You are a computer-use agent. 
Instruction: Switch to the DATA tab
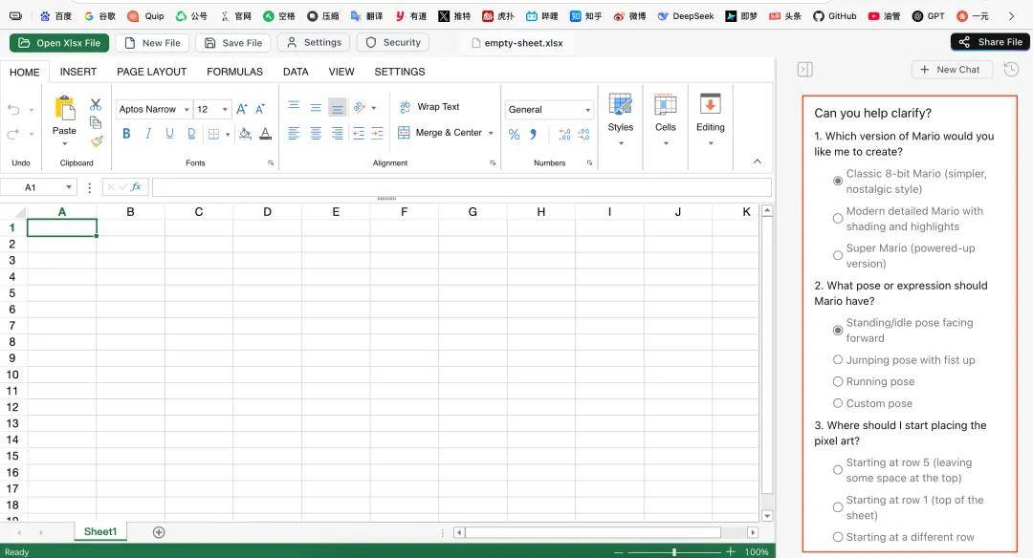296,72
